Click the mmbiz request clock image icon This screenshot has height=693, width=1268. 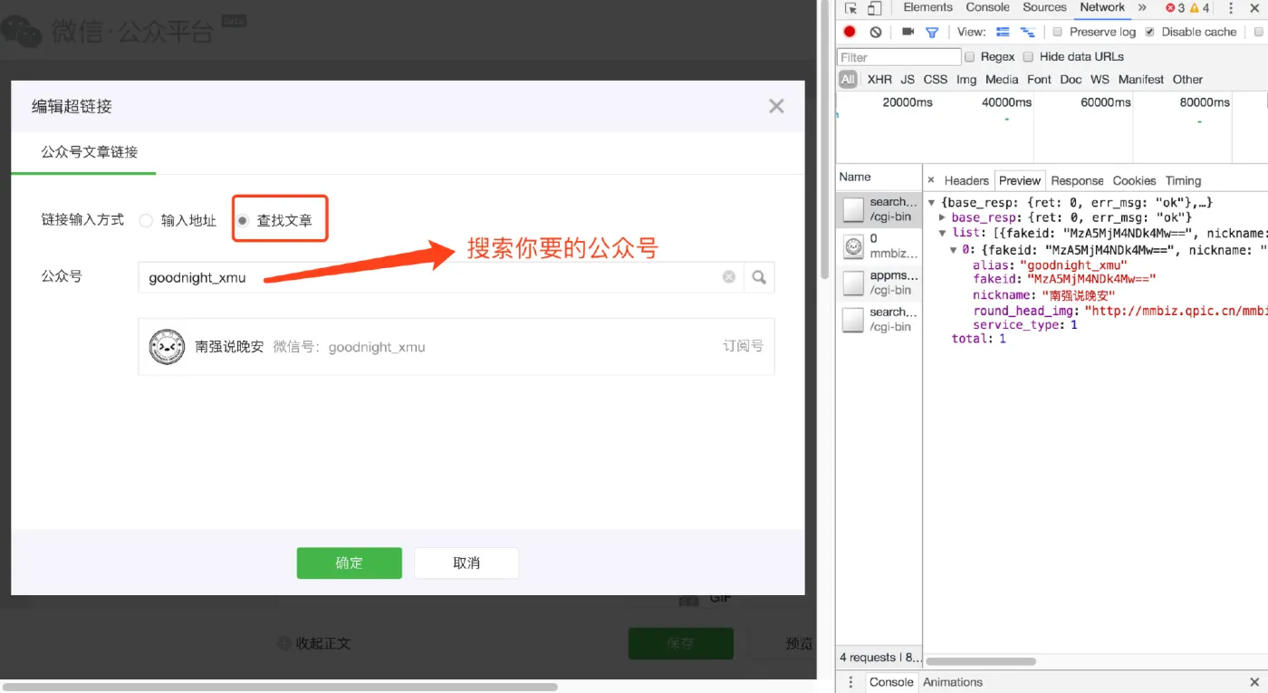click(x=853, y=246)
